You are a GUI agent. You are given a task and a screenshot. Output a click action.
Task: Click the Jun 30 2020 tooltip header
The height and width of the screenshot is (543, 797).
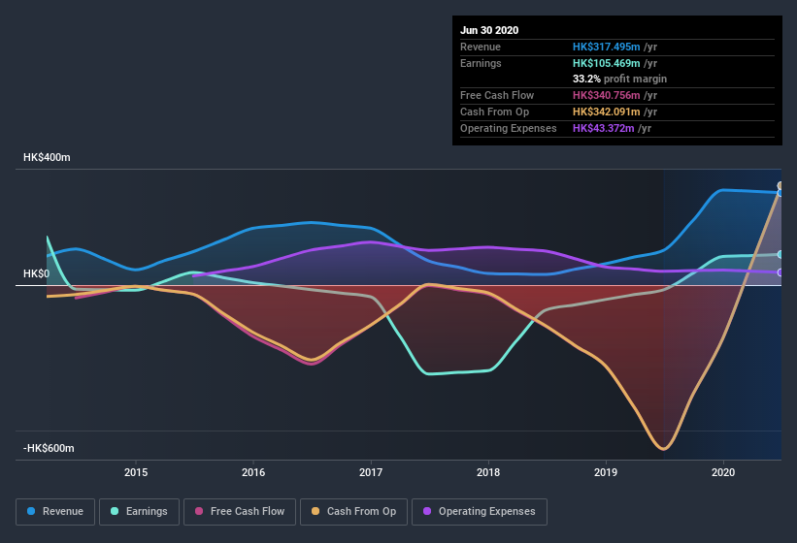[x=489, y=30]
